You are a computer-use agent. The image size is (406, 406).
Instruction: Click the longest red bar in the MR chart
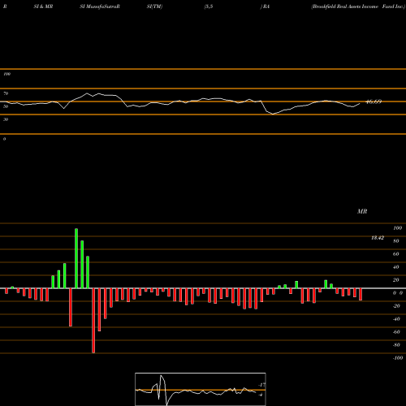point(93,321)
